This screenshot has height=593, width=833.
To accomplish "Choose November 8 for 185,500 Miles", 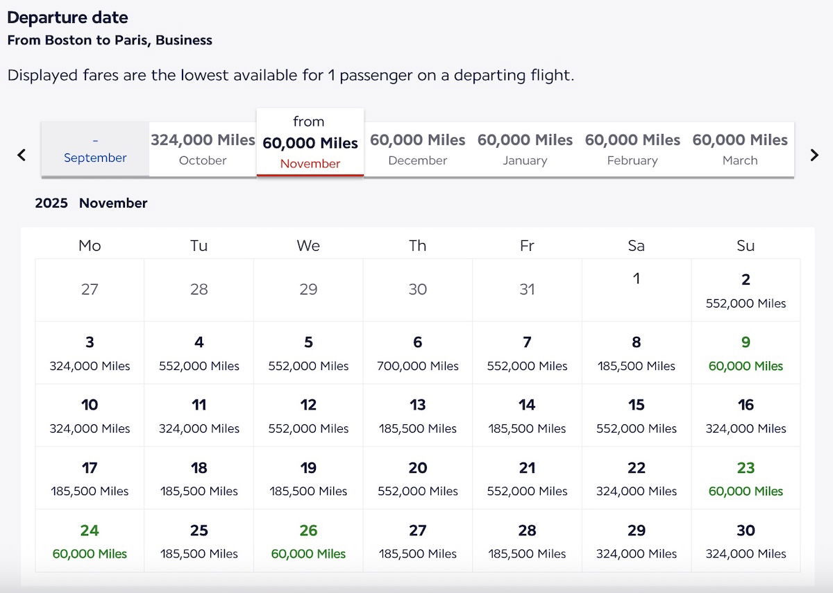I will click(x=637, y=353).
